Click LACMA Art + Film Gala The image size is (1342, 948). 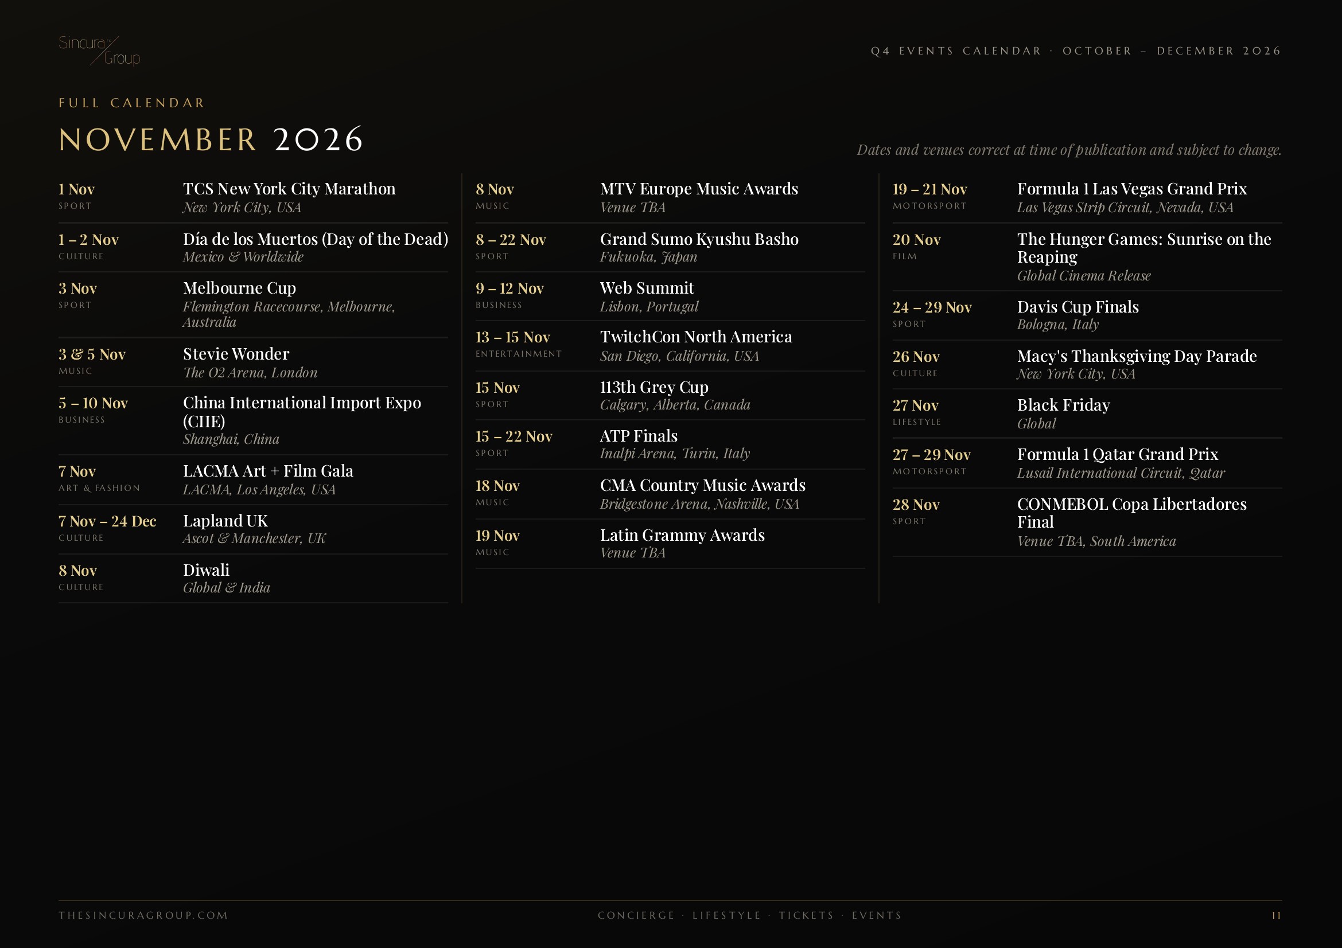268,471
